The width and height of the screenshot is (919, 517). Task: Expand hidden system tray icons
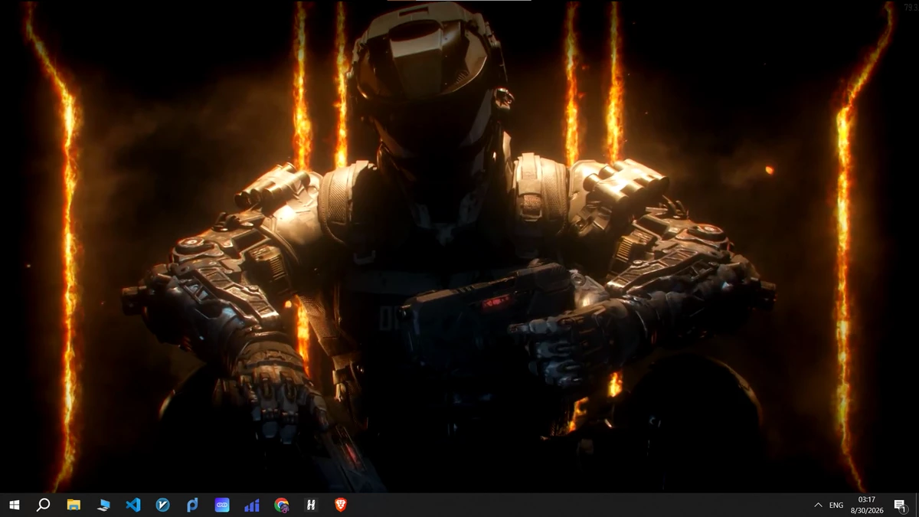tap(818, 505)
